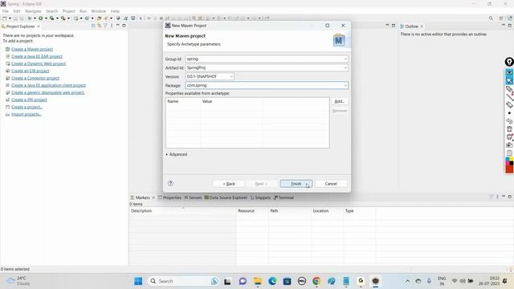Open the weather widget showing 24°C
The image size is (514, 289).
(18, 281)
